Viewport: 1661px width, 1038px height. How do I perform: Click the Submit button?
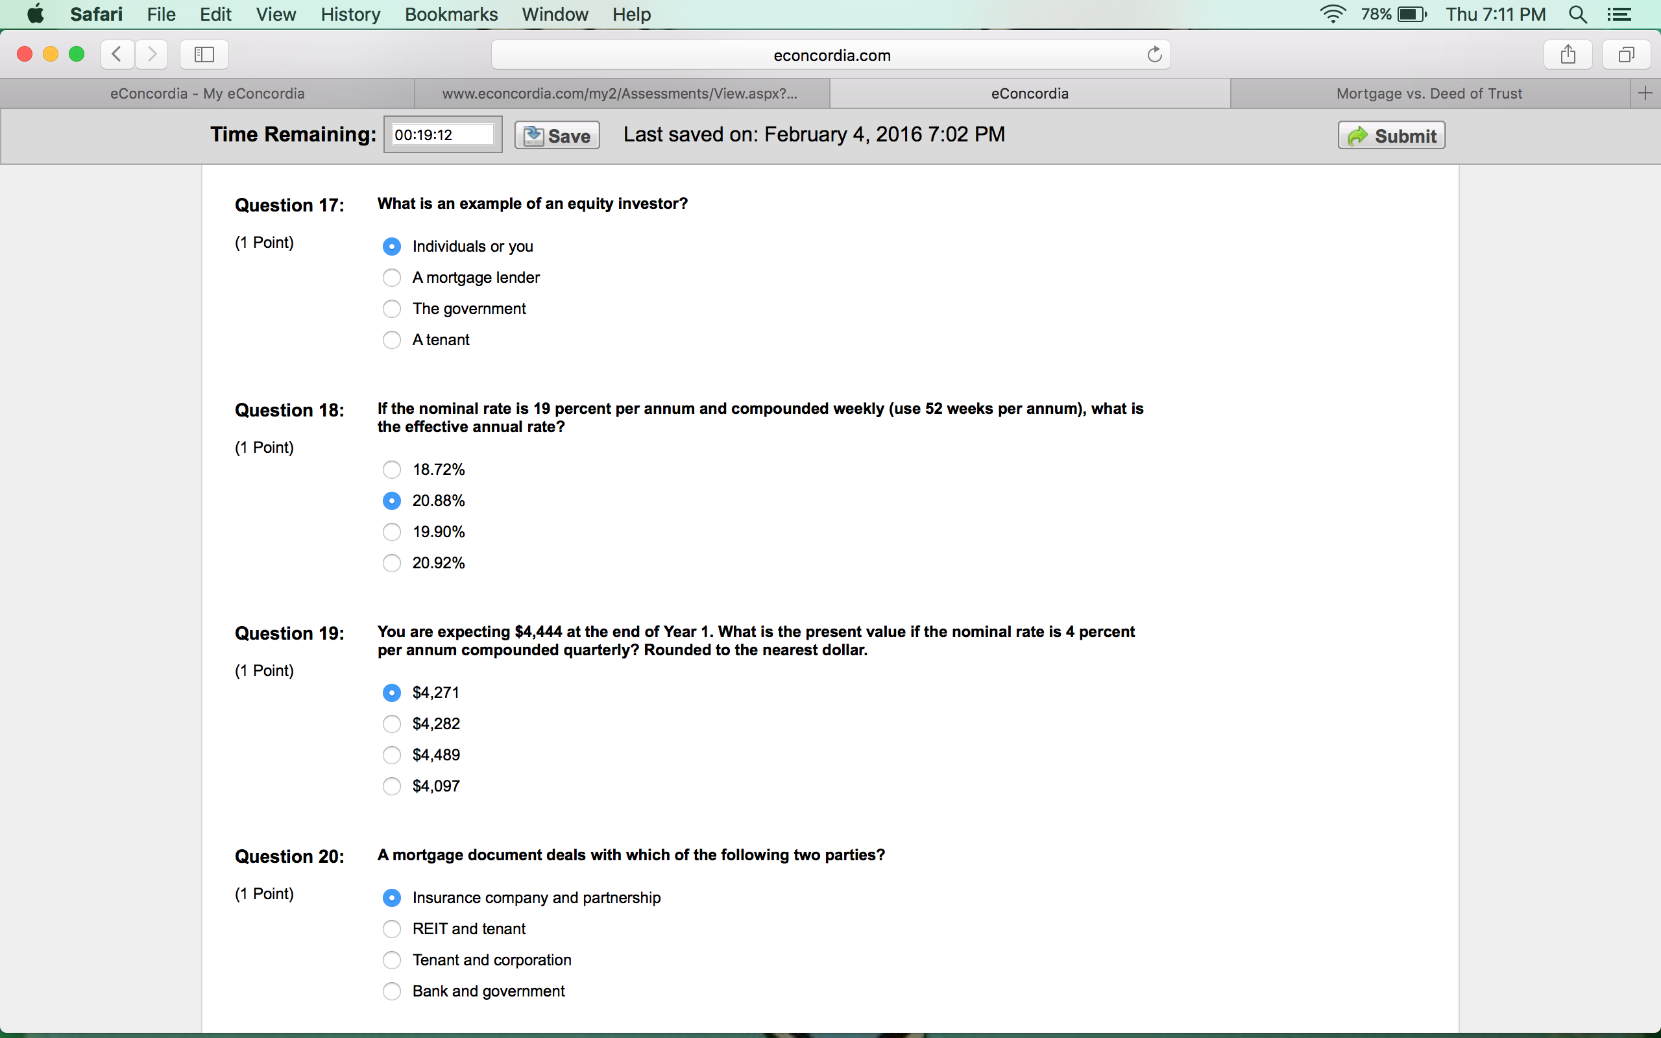1391,135
